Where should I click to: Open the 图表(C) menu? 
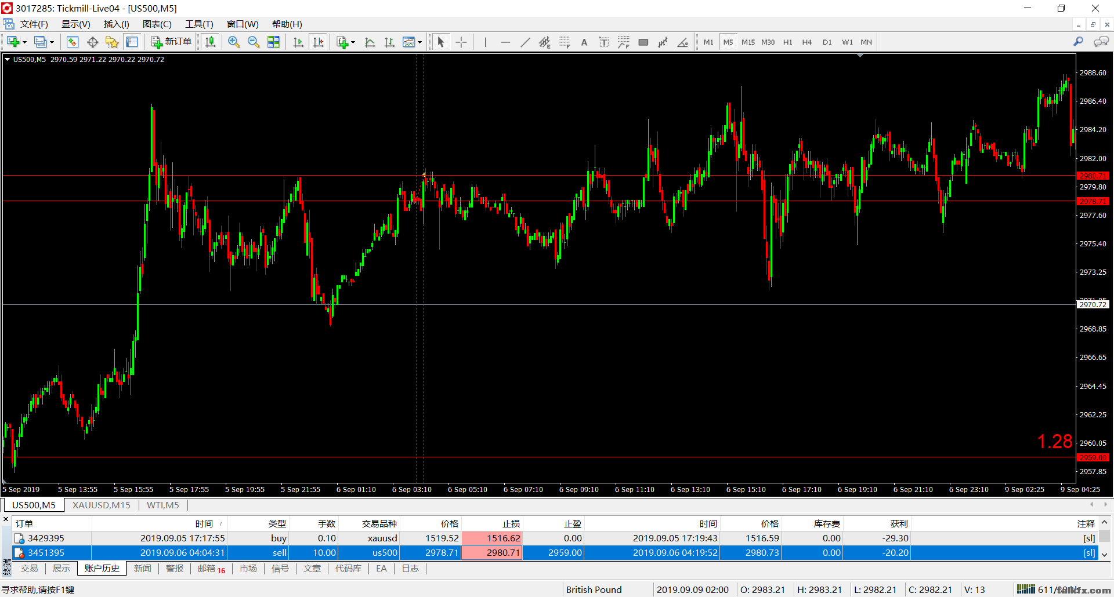click(157, 24)
